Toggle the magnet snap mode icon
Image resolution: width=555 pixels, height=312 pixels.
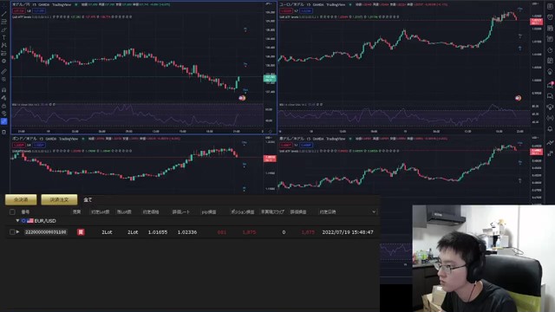(3, 90)
